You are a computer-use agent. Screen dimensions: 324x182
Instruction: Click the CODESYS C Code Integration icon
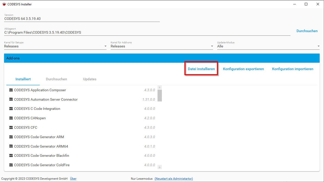(x=11, y=109)
